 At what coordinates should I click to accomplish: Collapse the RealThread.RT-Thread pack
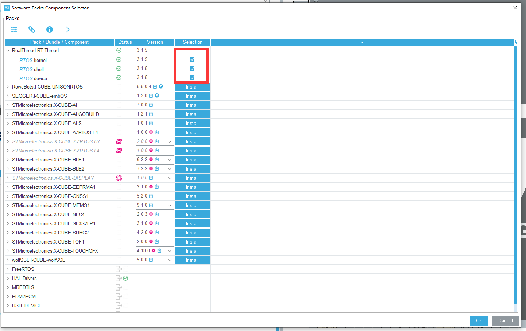8,50
